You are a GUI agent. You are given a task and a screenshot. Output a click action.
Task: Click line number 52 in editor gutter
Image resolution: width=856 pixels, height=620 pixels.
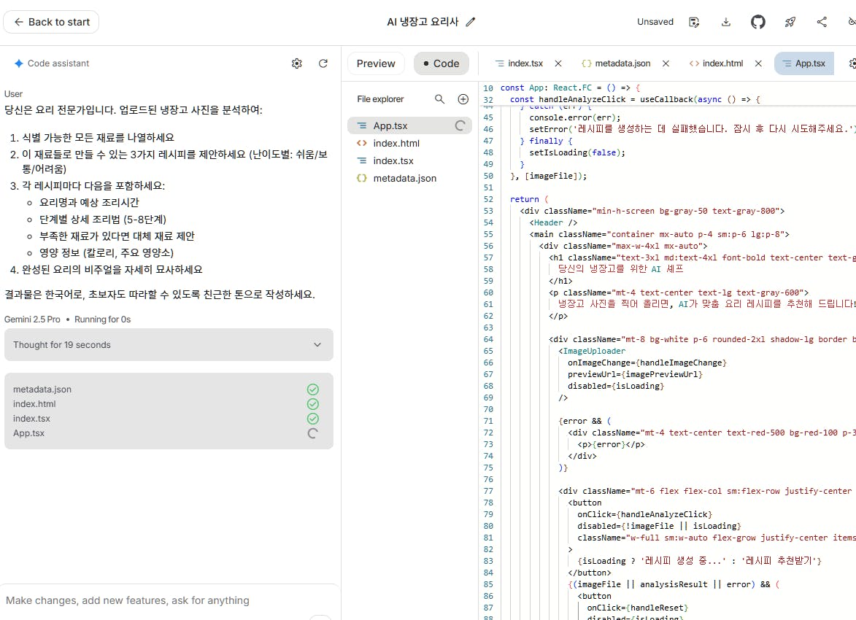488,199
